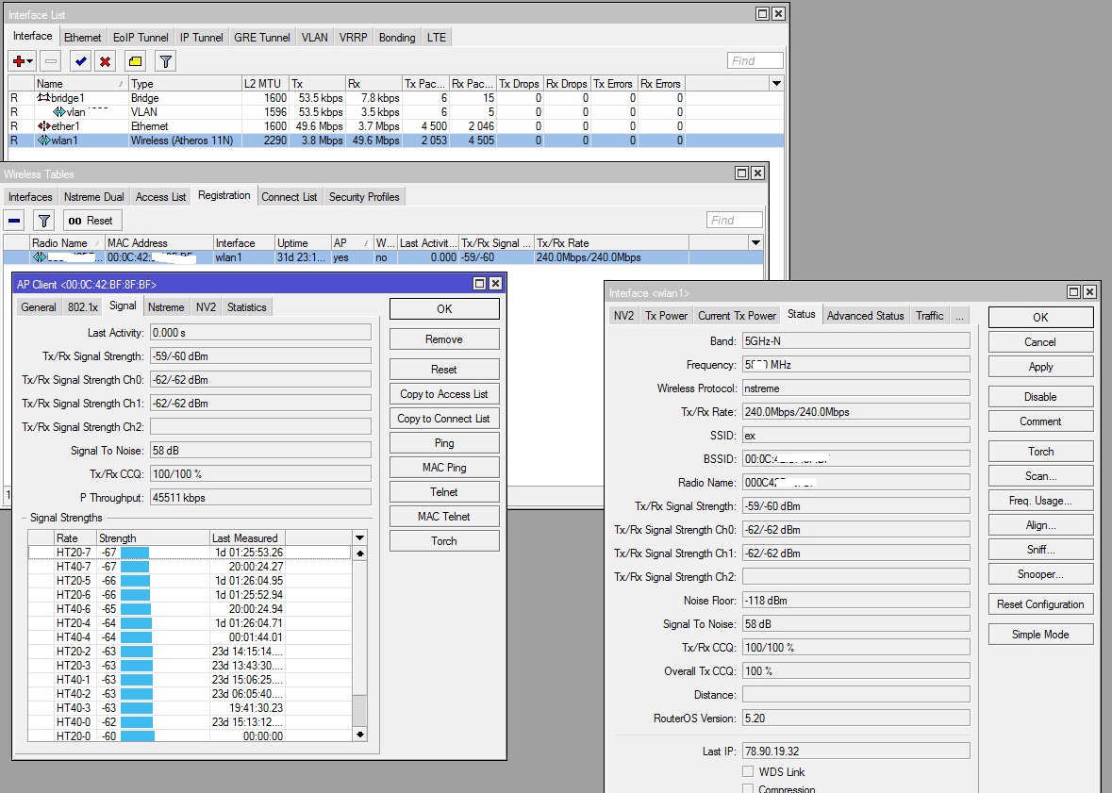The height and width of the screenshot is (793, 1112).
Task: Expand Signal Strengths column dropdown arrow
Action: 359,538
